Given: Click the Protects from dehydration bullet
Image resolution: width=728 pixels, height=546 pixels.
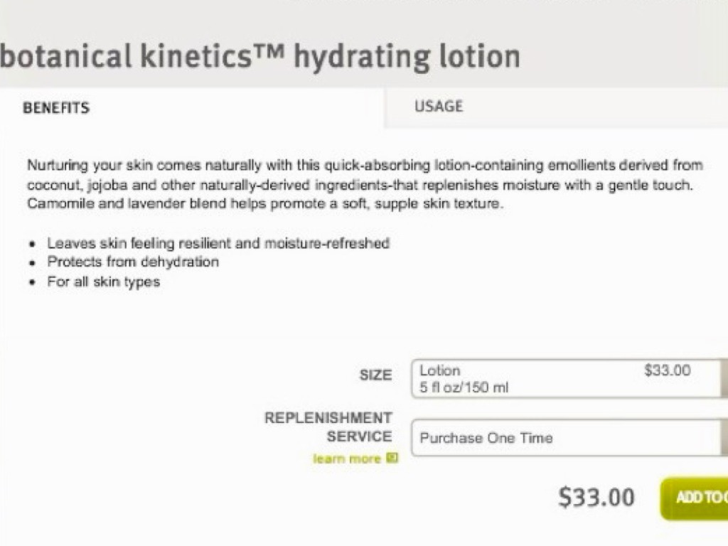Looking at the screenshot, I should tap(133, 262).
